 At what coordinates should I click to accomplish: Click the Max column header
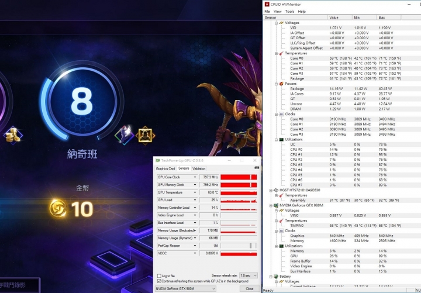(388, 18)
